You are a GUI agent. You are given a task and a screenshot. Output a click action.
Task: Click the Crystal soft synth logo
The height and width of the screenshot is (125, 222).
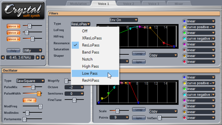click(23, 10)
